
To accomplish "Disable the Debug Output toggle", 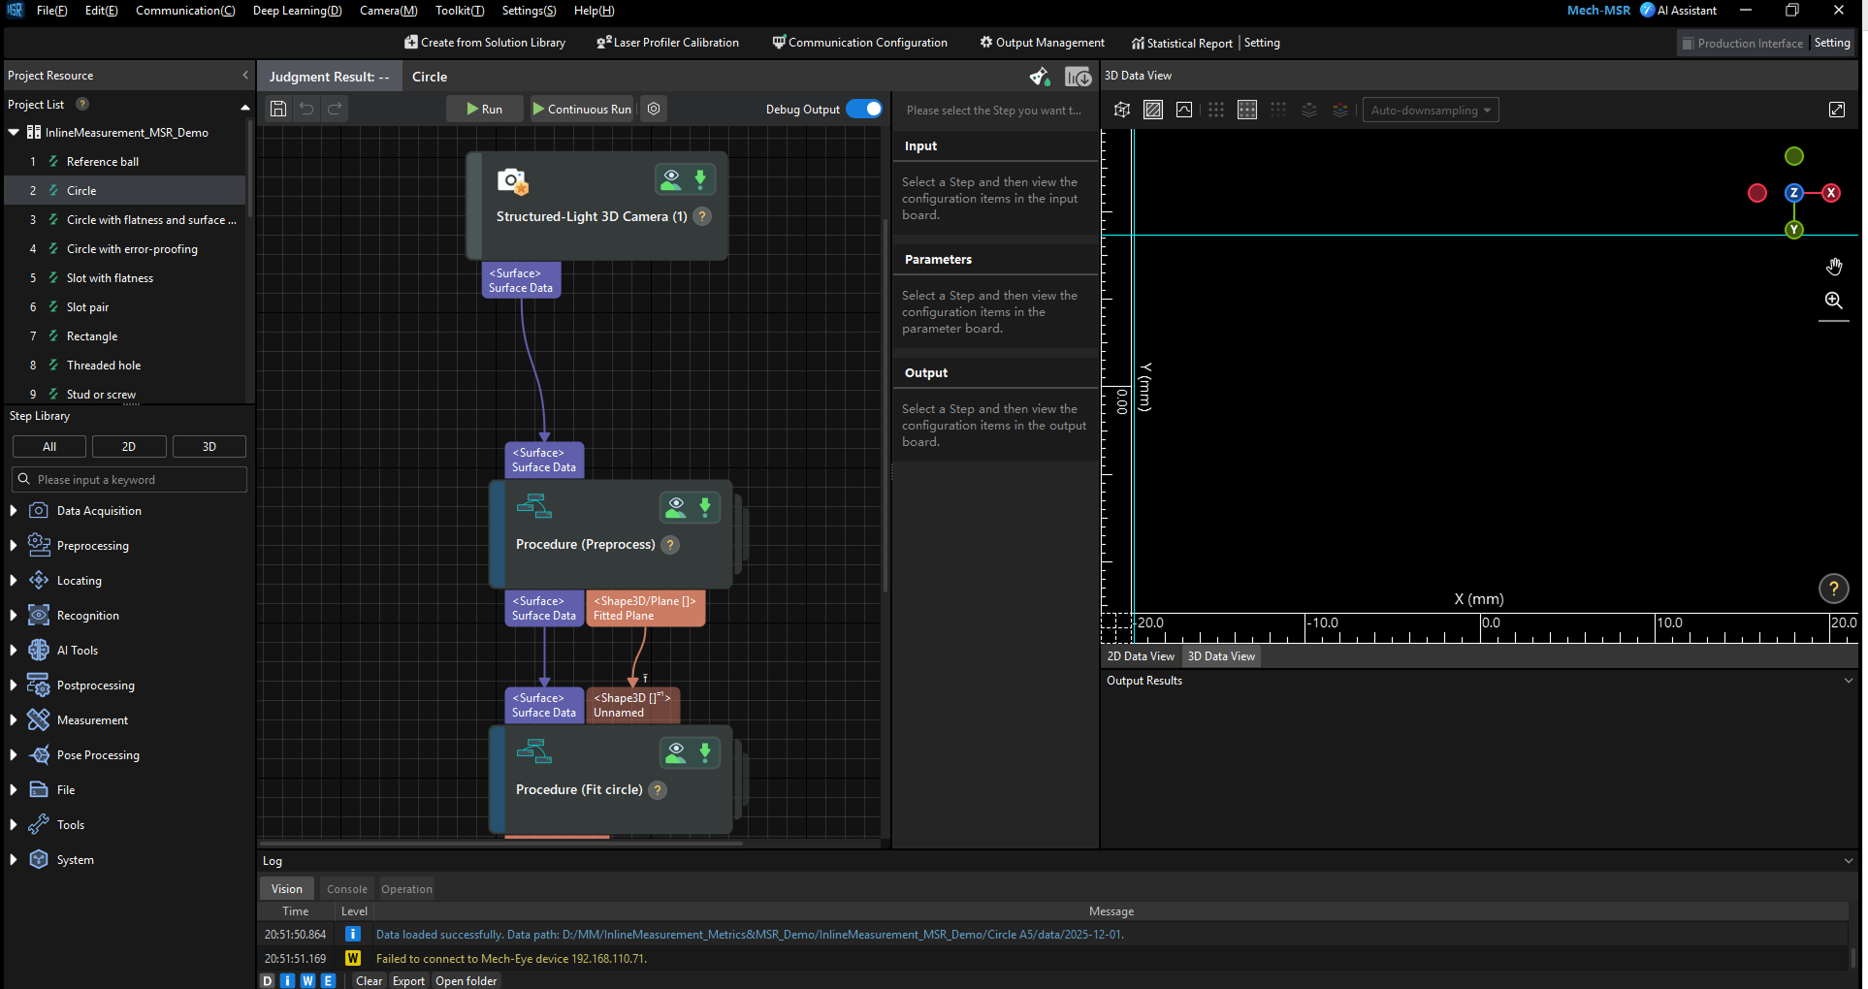I will coord(864,109).
